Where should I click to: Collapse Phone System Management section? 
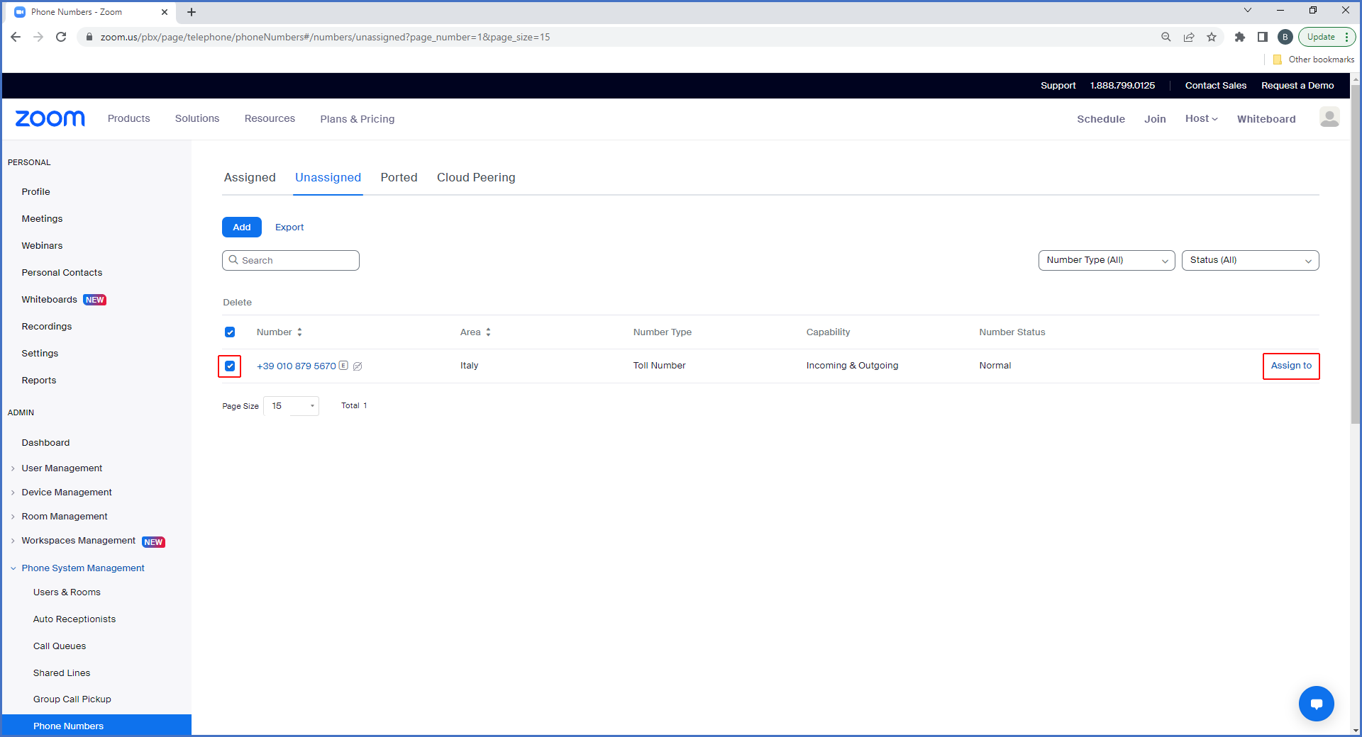click(x=82, y=568)
